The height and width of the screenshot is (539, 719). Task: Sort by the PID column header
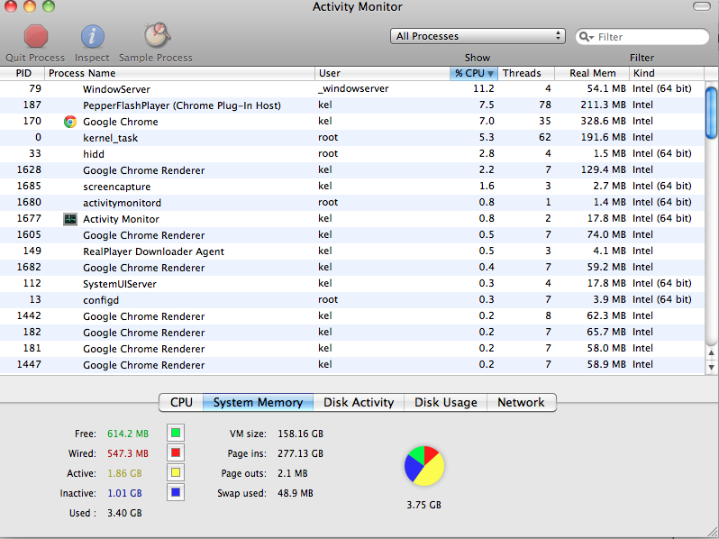pos(23,73)
